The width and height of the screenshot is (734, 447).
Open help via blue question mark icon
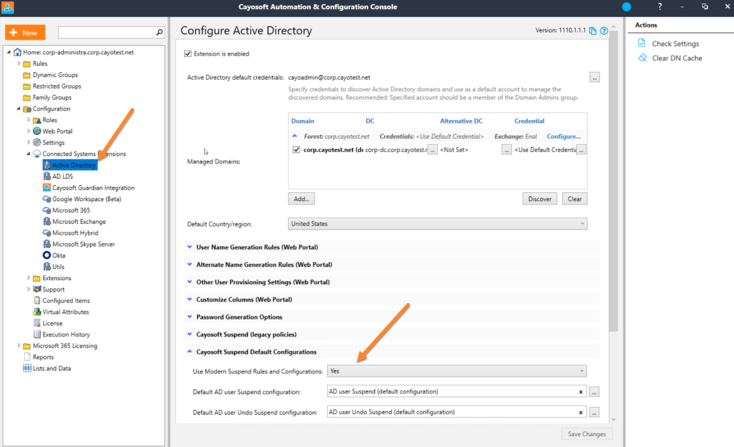(x=604, y=31)
